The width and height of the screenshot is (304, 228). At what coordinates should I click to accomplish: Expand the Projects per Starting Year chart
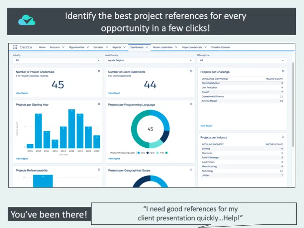coord(99,104)
